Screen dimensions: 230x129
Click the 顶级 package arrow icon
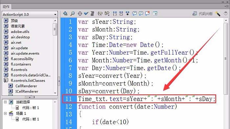[x=6, y=21]
